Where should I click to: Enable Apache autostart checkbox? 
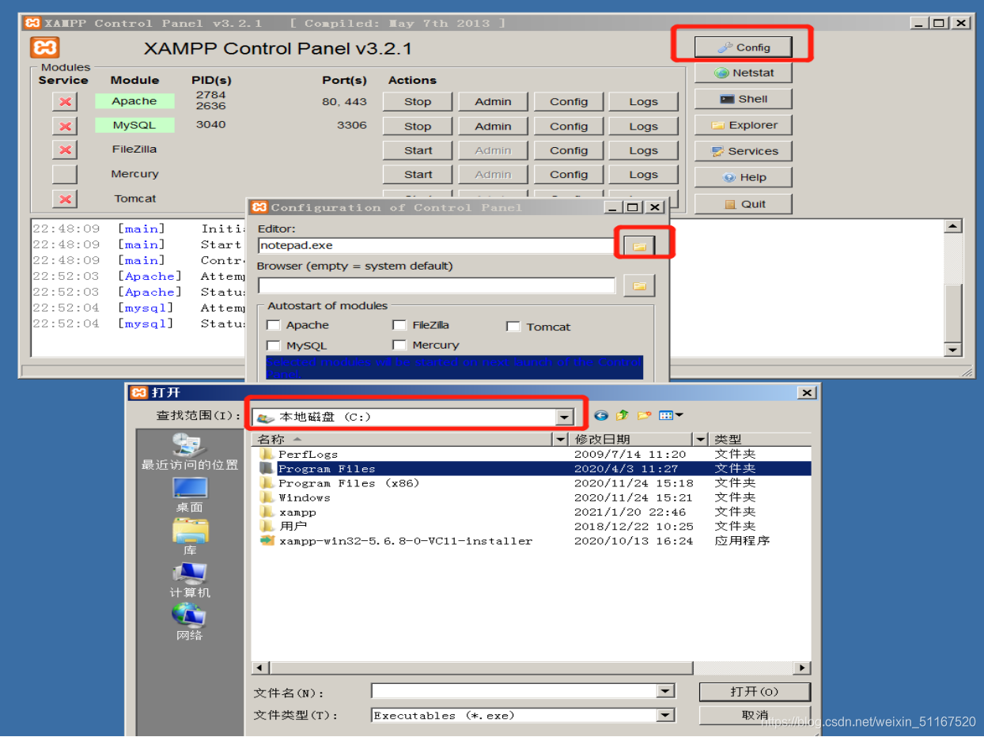(274, 325)
